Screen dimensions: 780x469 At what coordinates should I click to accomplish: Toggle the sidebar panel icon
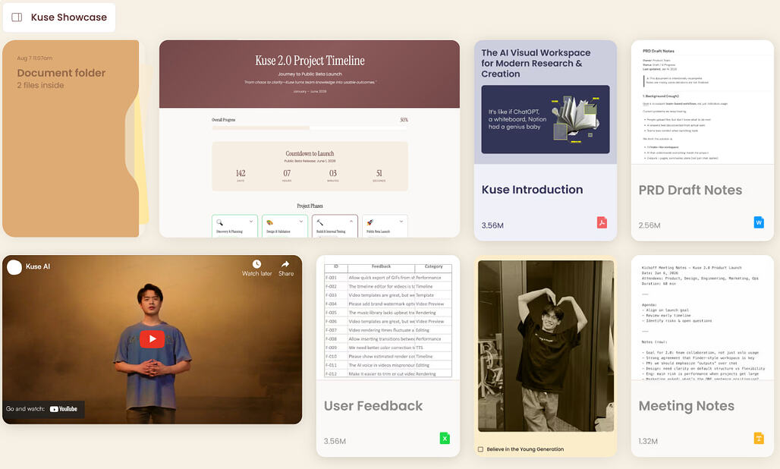coord(17,17)
